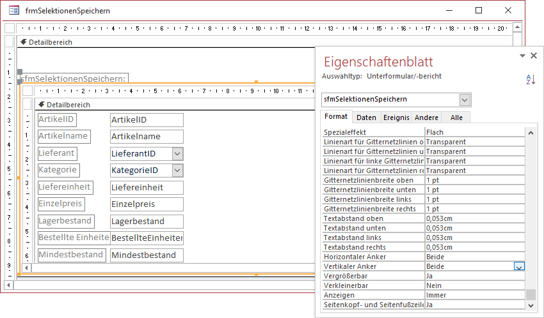Select the subform Detailbereich section bar
This screenshot has height=318, width=544.
coord(175,105)
